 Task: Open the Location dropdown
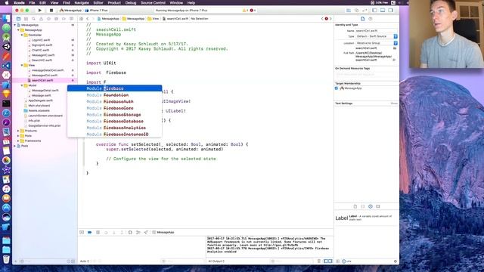(377, 43)
